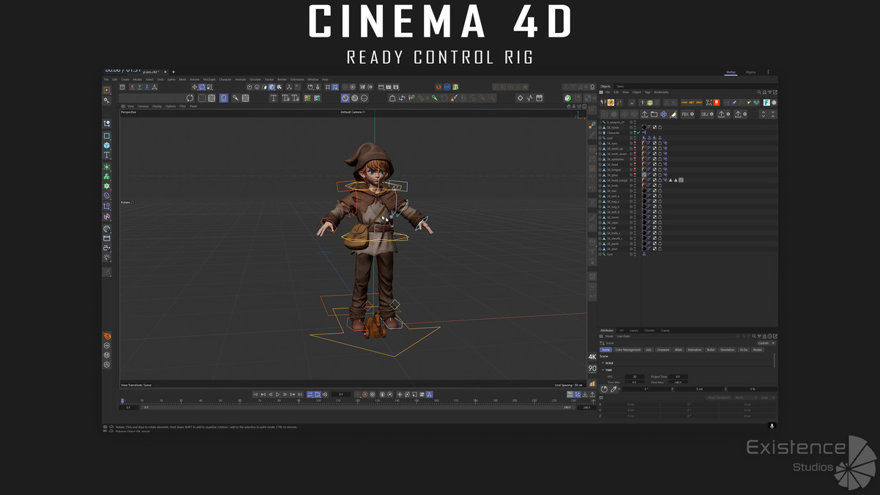Click lock icon in Attributes manager
The height and width of the screenshot is (495, 880).
[x=764, y=337]
